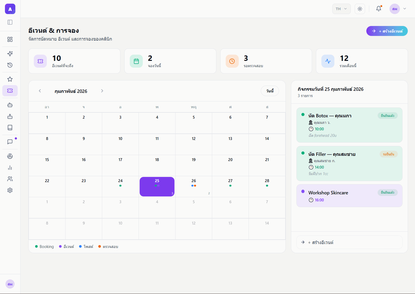This screenshot has width=415, height=294.
Task: Open the bar chart analytics sidebar icon
Action: (x=10, y=168)
